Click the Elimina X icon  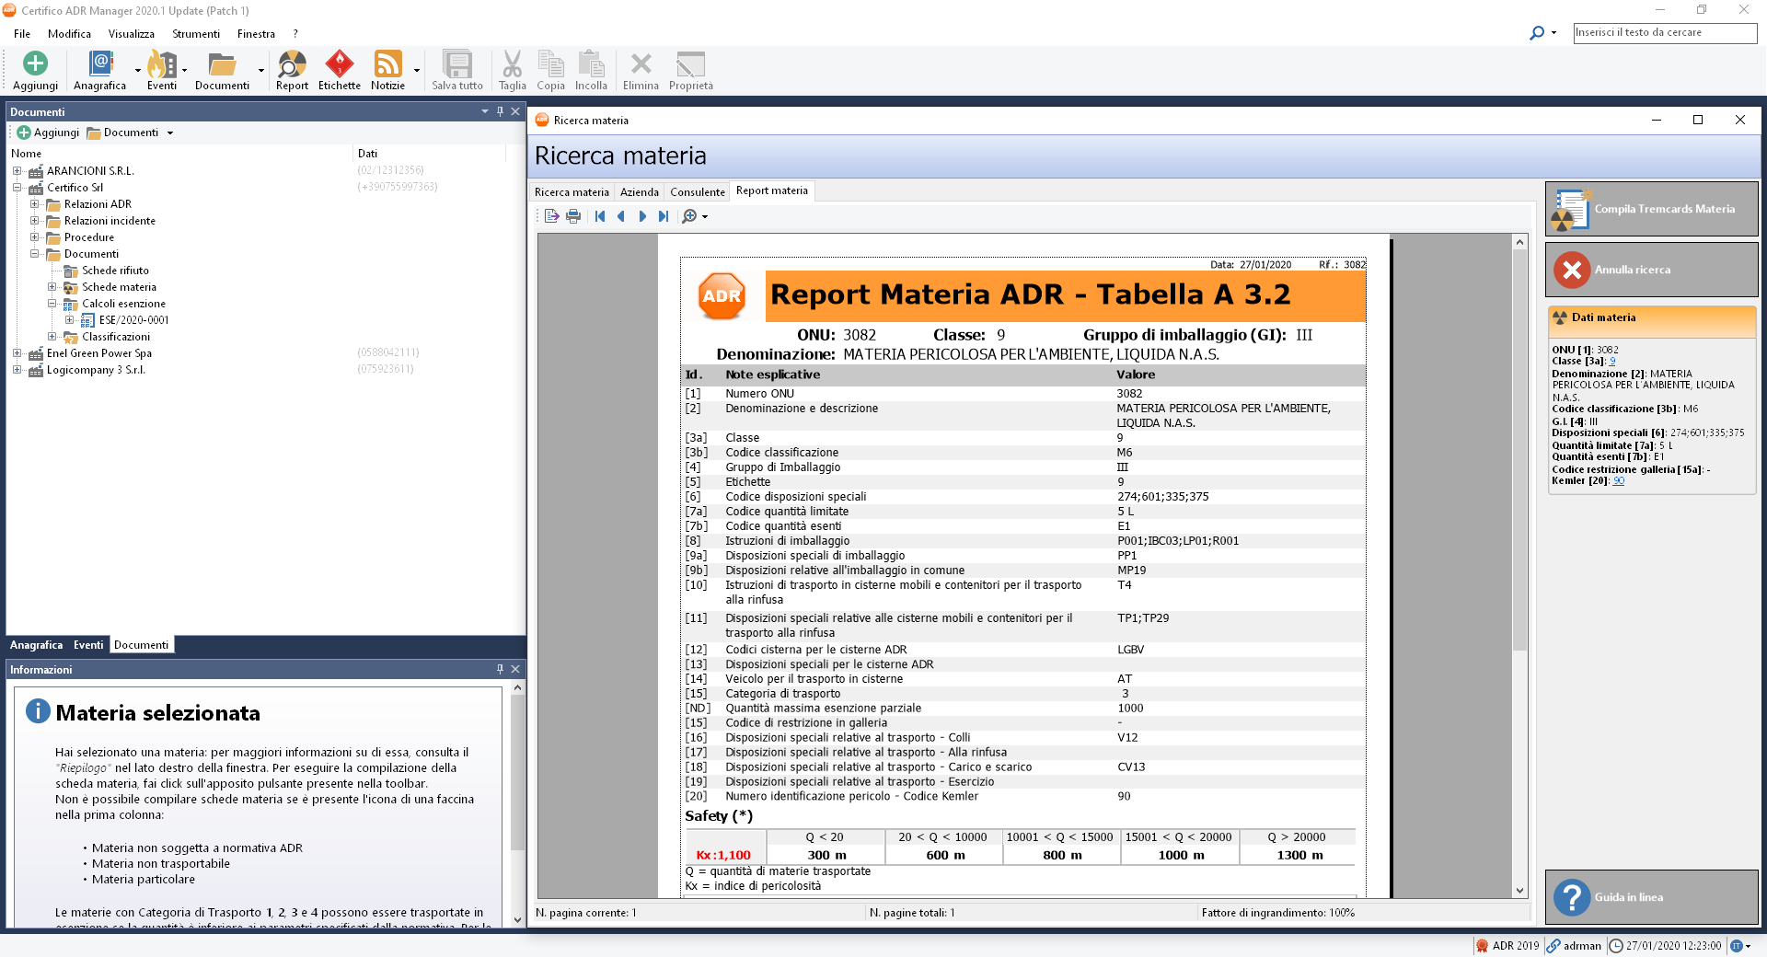click(641, 70)
